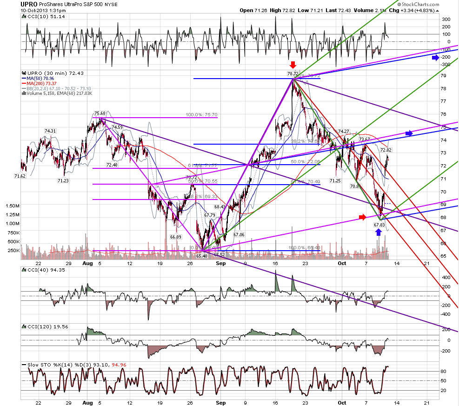
Task: Click the red down arrow above the 78.72 peak
Action: pyautogui.click(x=293, y=65)
